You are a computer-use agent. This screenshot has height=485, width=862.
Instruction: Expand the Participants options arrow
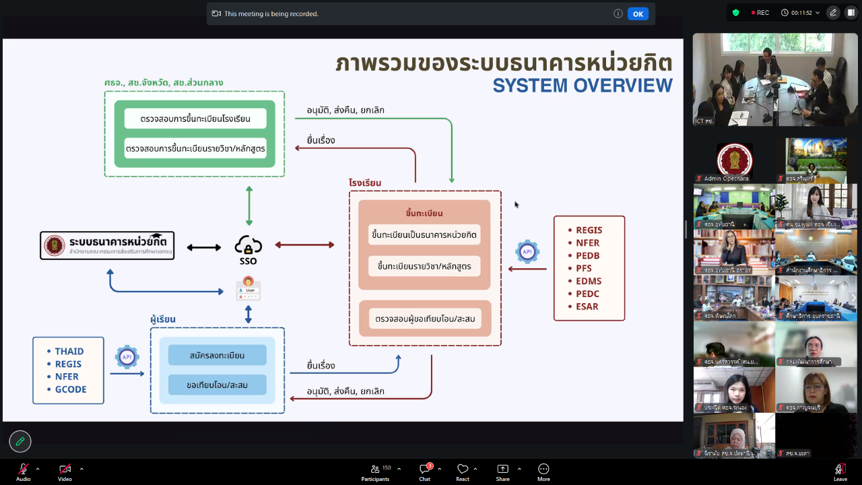point(399,469)
